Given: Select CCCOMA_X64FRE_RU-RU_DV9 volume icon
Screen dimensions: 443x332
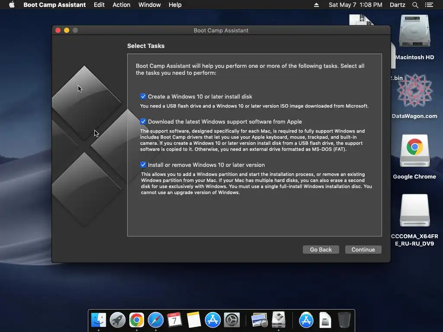Looking at the screenshot, I should tap(414, 211).
